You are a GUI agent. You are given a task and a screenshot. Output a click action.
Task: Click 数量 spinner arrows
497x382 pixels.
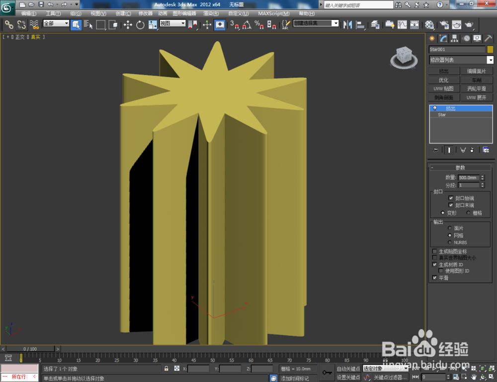point(483,178)
